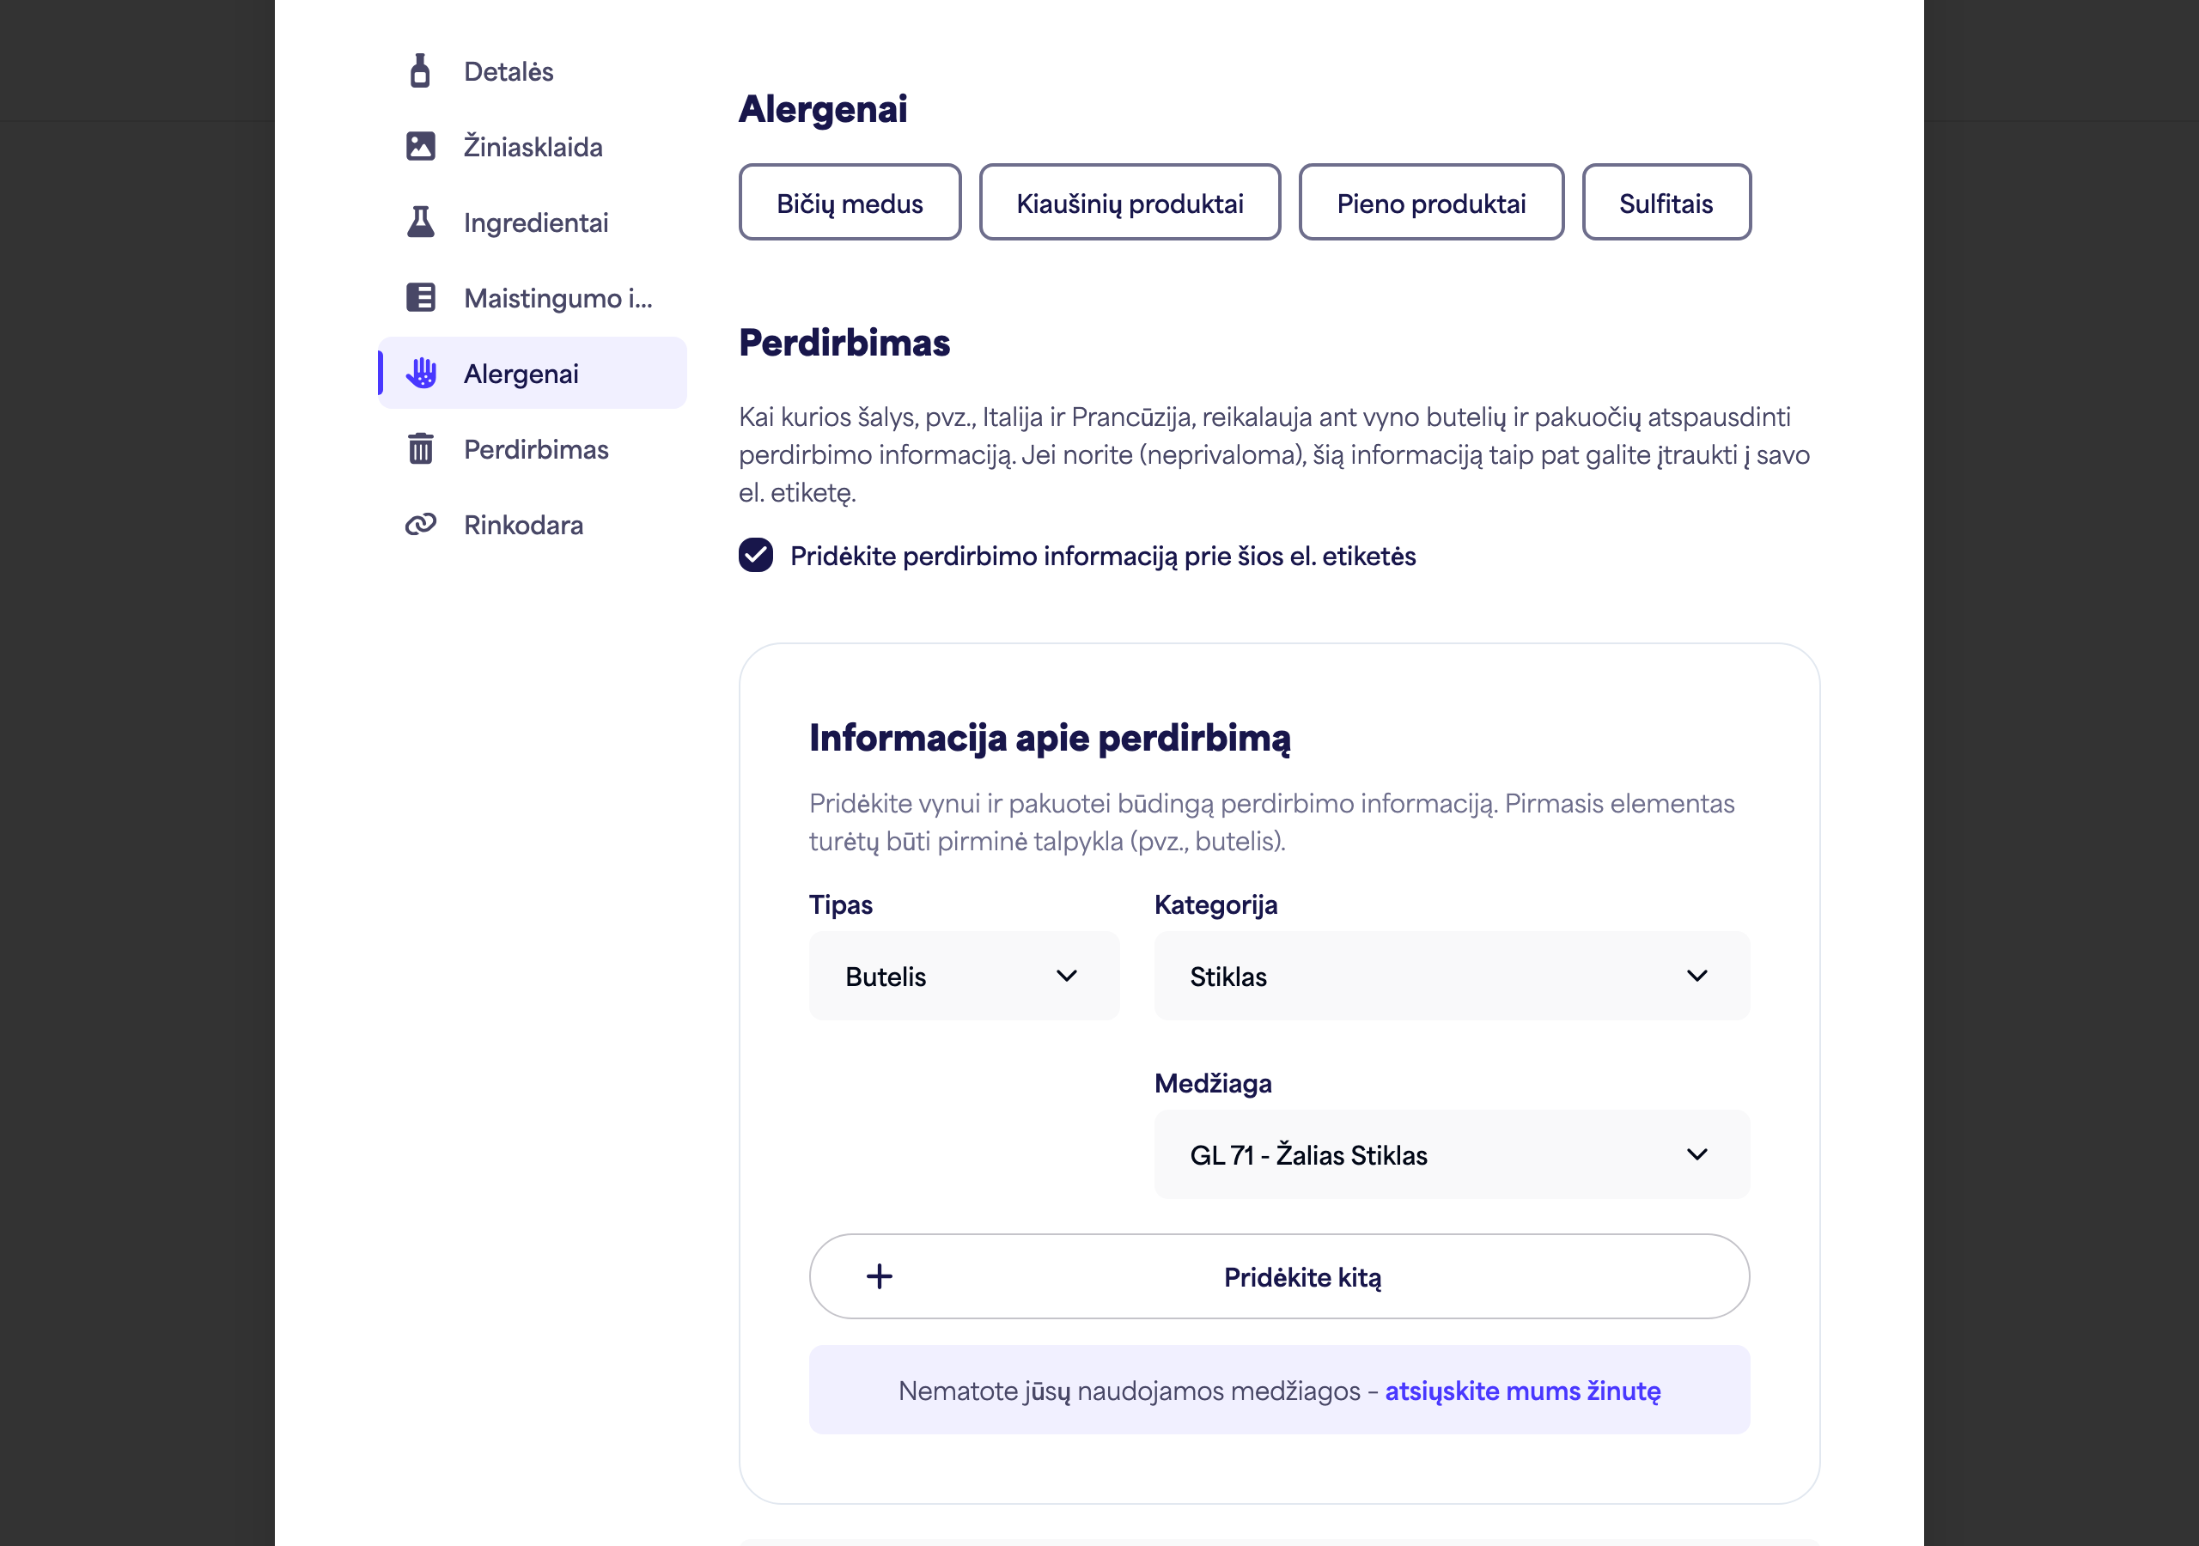Image resolution: width=2199 pixels, height=1546 pixels.
Task: Click the plus icon in Pridėkite kitą
Action: (x=880, y=1276)
